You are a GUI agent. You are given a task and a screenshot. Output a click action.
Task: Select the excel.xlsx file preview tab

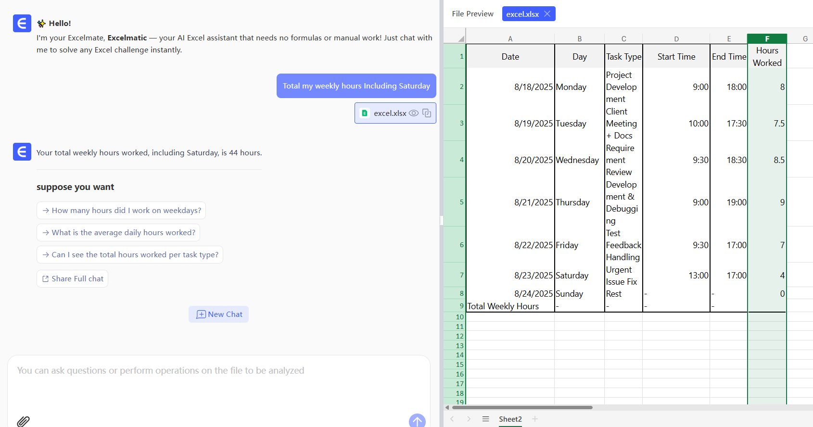tap(522, 14)
